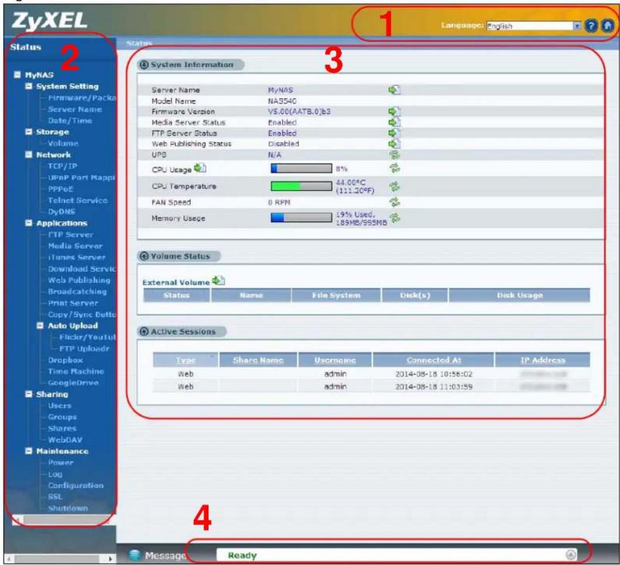Collapse the MyNAS tree node
The height and width of the screenshot is (565, 620).
pos(17,75)
